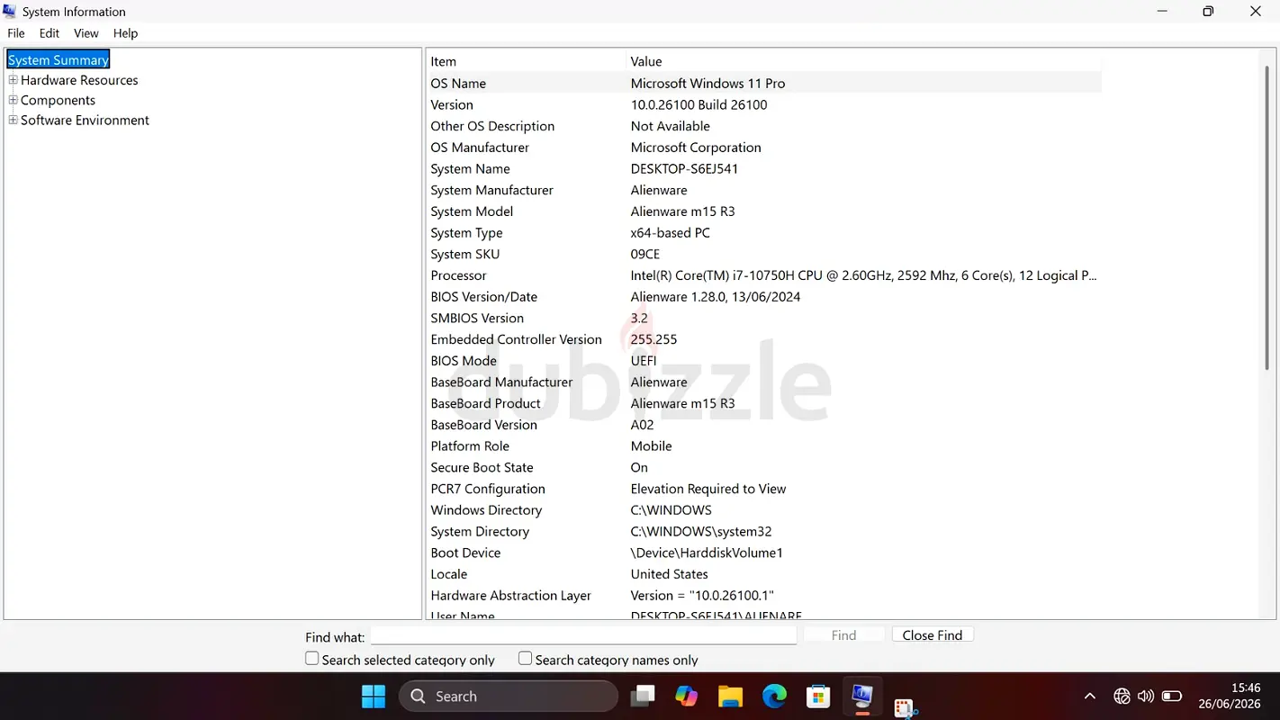1280x720 pixels.
Task: Click the volume icon in system tray
Action: (1146, 696)
